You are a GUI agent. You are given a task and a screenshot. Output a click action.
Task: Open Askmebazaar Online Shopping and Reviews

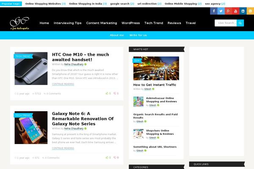pos(161,100)
